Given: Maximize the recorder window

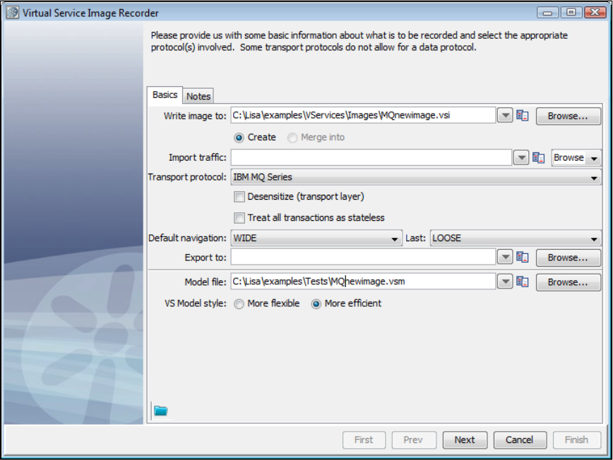Looking at the screenshot, I should (x=571, y=13).
